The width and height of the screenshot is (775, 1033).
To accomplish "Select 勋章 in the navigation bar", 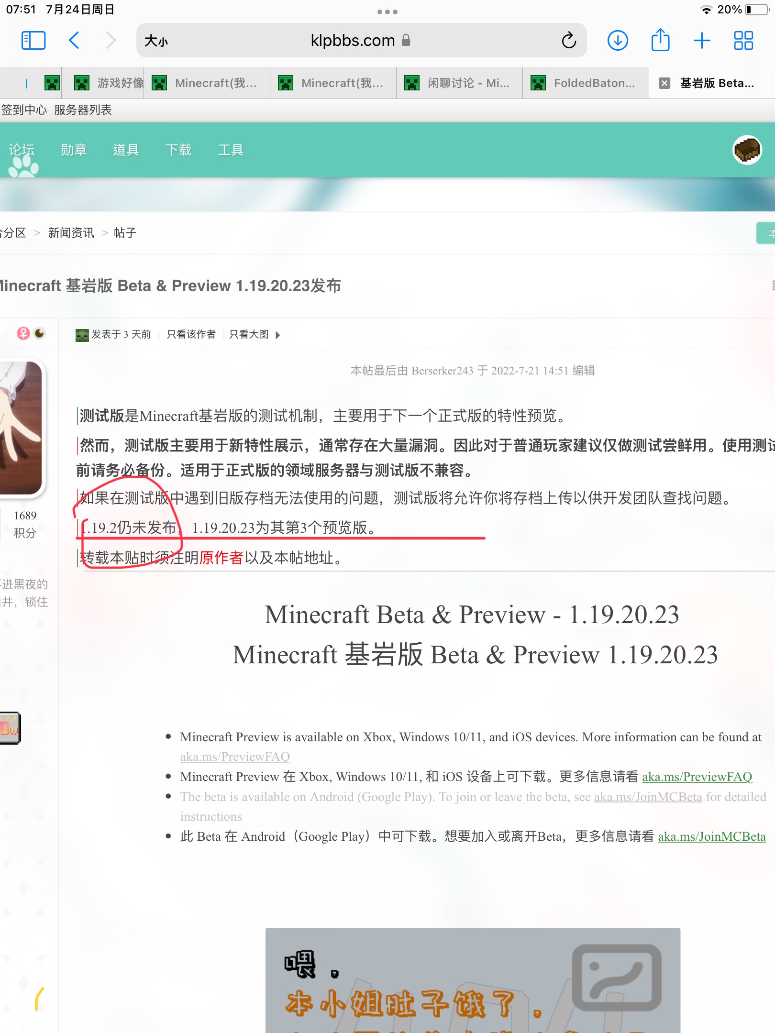I will pyautogui.click(x=74, y=150).
